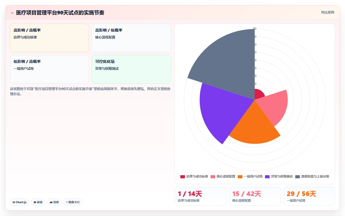345x216 pixels.
Task: Toggle the 数据复盘与上线决策 legend gray swatch
Action: pyautogui.click(x=298, y=176)
